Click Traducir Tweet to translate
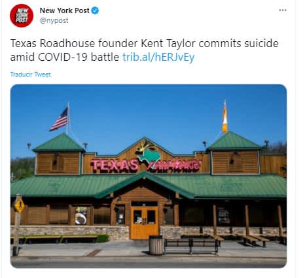305x278 pixels. 30,75
